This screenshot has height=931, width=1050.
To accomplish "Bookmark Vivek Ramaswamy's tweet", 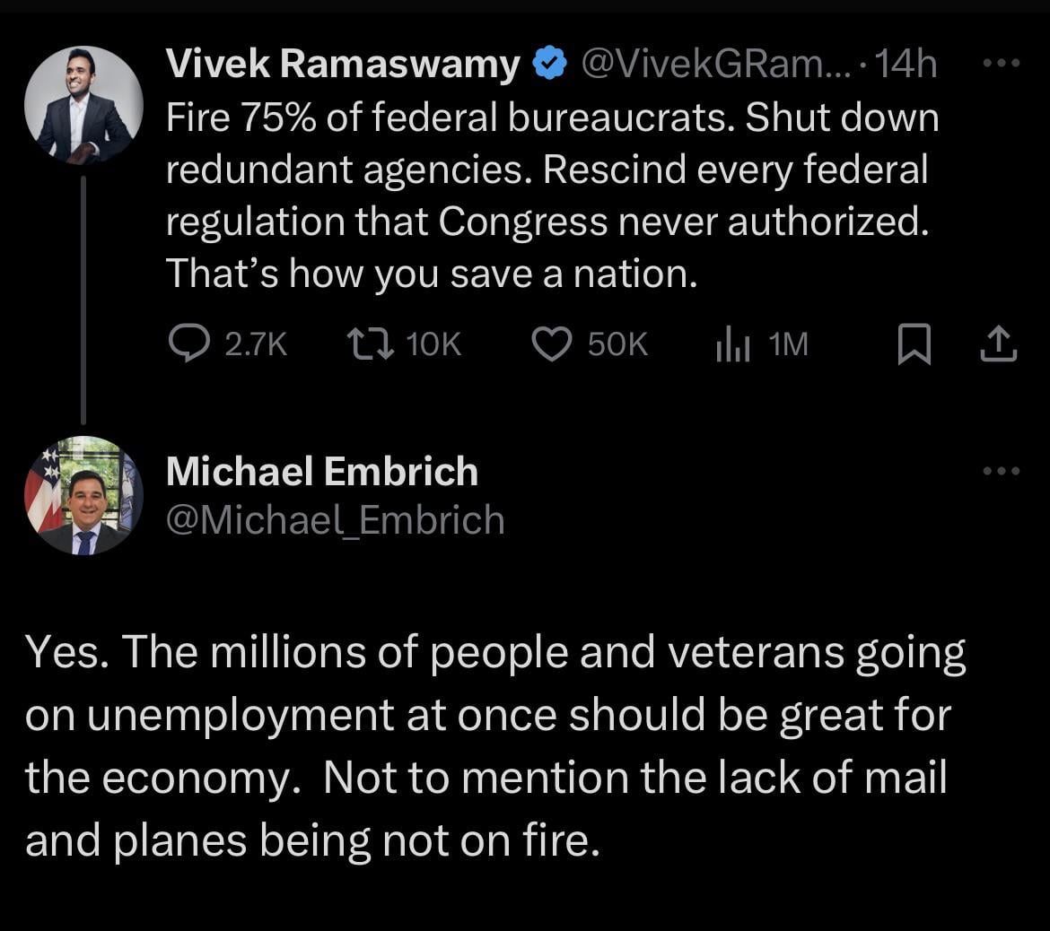I will (x=912, y=345).
